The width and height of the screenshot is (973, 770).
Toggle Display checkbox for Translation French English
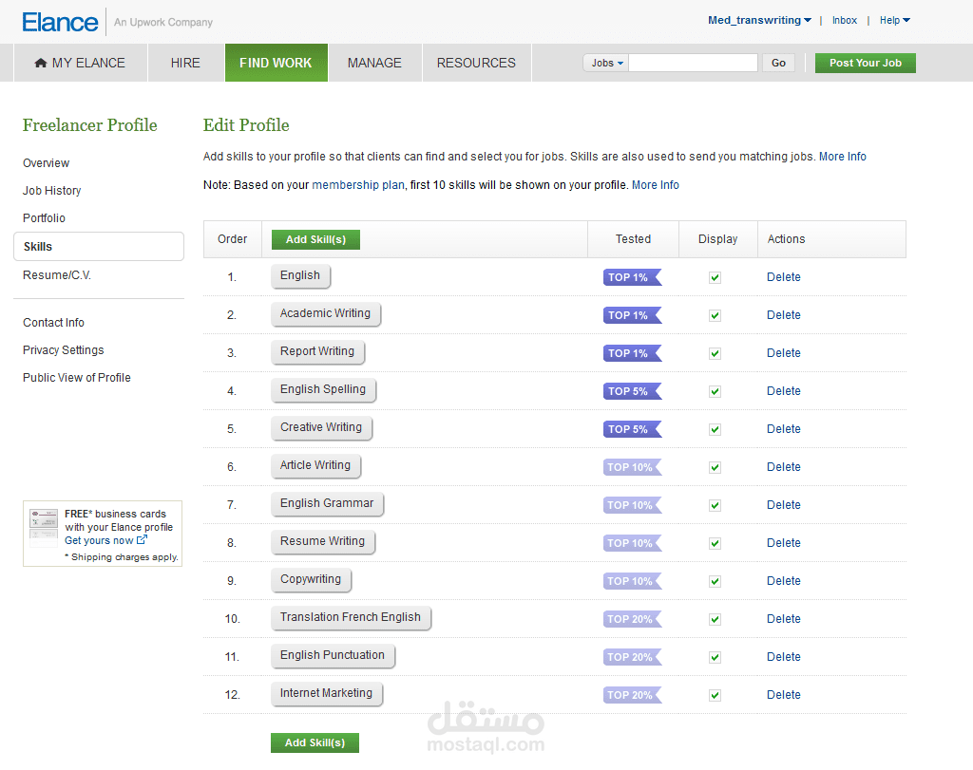pyautogui.click(x=715, y=619)
